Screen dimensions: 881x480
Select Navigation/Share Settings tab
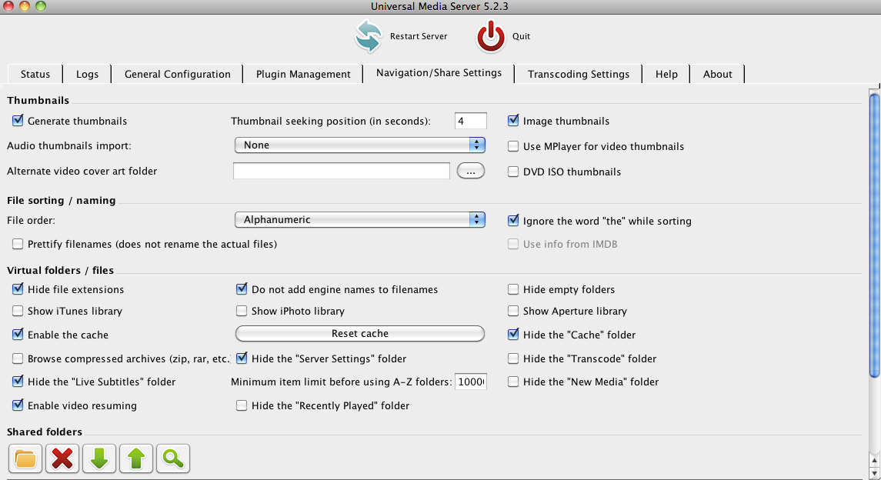click(x=439, y=73)
